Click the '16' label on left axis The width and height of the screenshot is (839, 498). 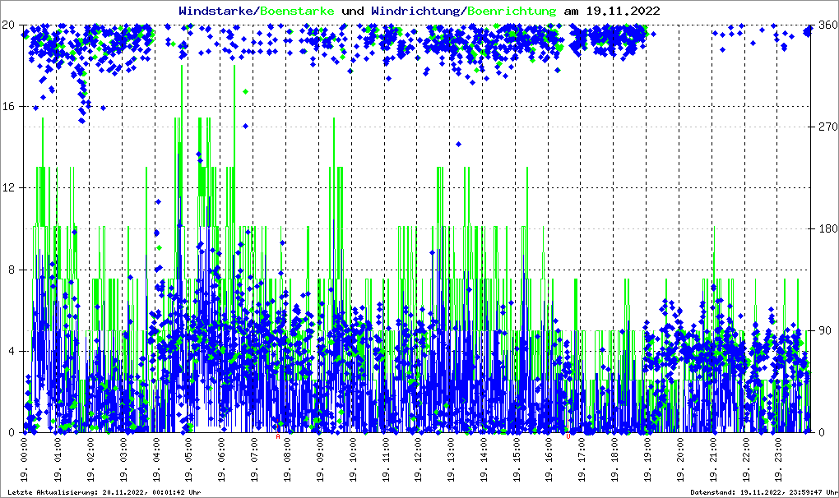tap(10, 106)
